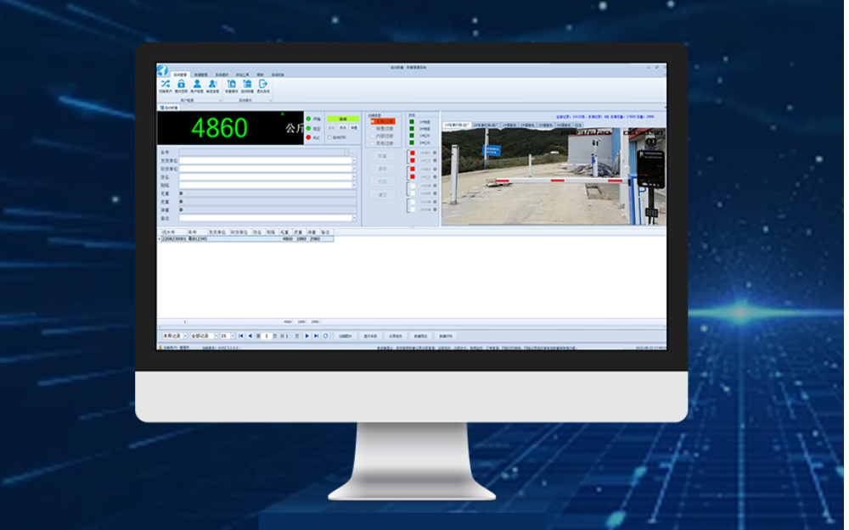Expand the remarks dropdown arrow
The height and width of the screenshot is (530, 849).
tap(355, 218)
